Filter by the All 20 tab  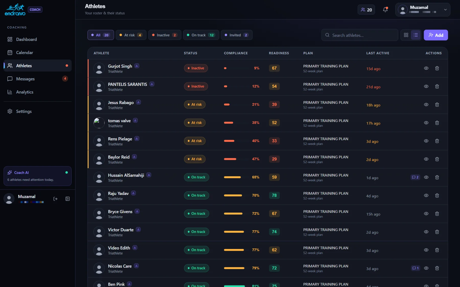coord(101,35)
